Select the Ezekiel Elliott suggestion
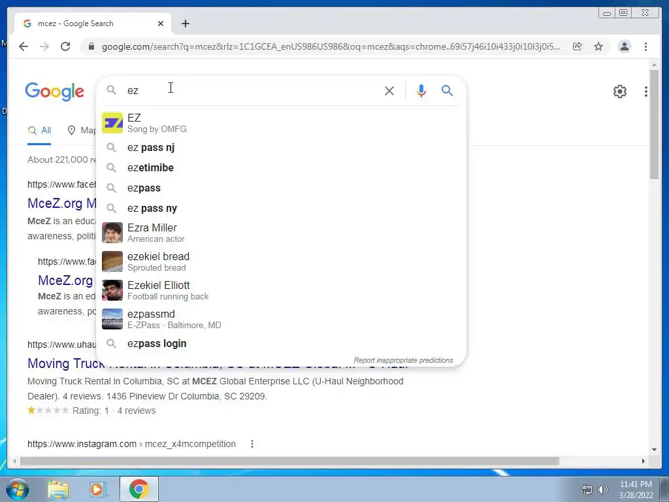The width and height of the screenshot is (669, 502). 281,290
